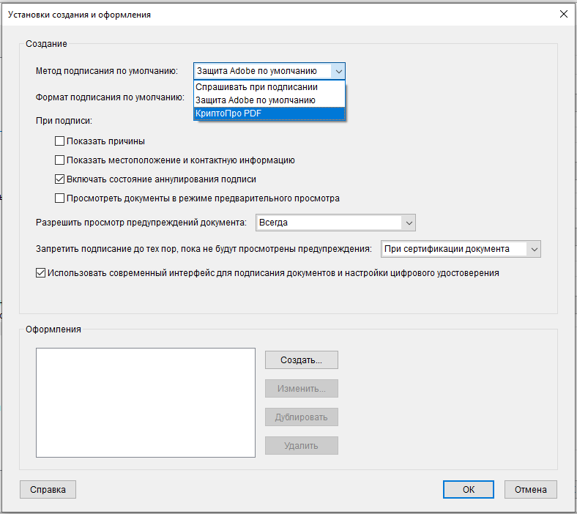
Task: Cancel the dialog with 'Отмена'
Action: [531, 490]
